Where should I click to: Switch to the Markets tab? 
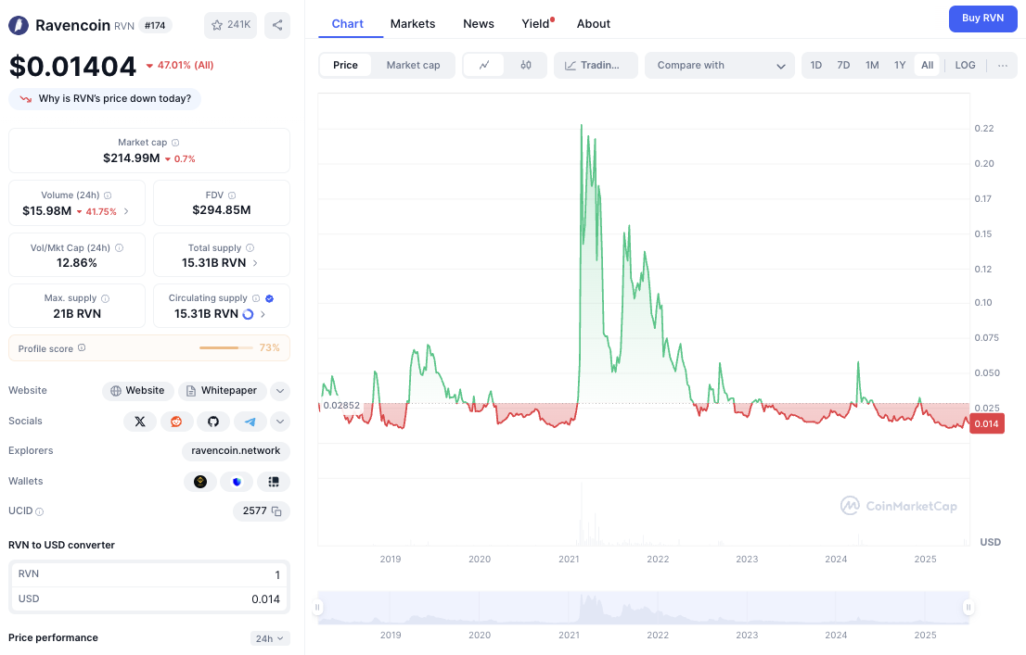point(413,23)
